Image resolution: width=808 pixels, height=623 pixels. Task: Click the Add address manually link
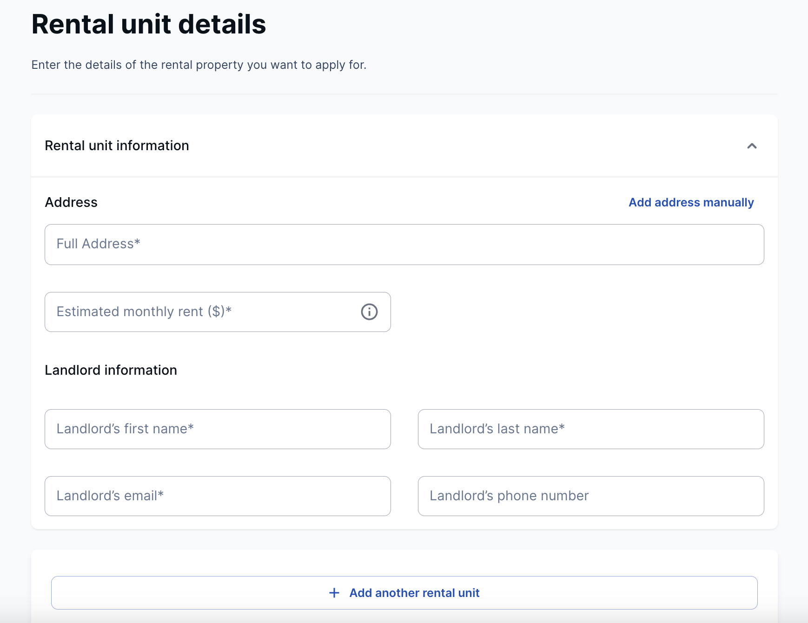pyautogui.click(x=691, y=202)
